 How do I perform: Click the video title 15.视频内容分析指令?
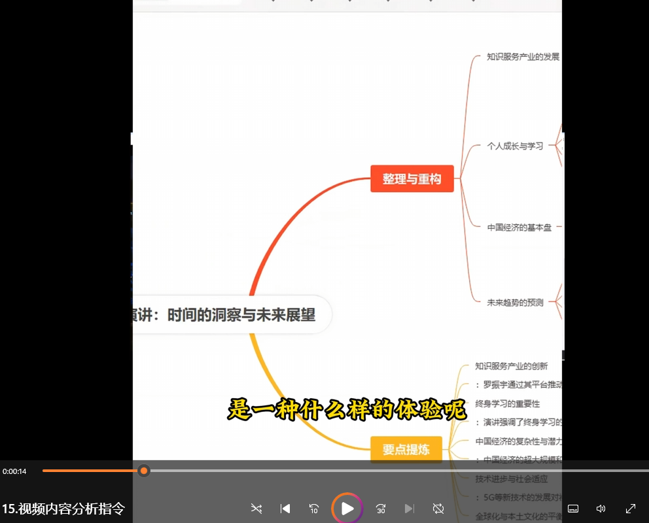pos(63,509)
